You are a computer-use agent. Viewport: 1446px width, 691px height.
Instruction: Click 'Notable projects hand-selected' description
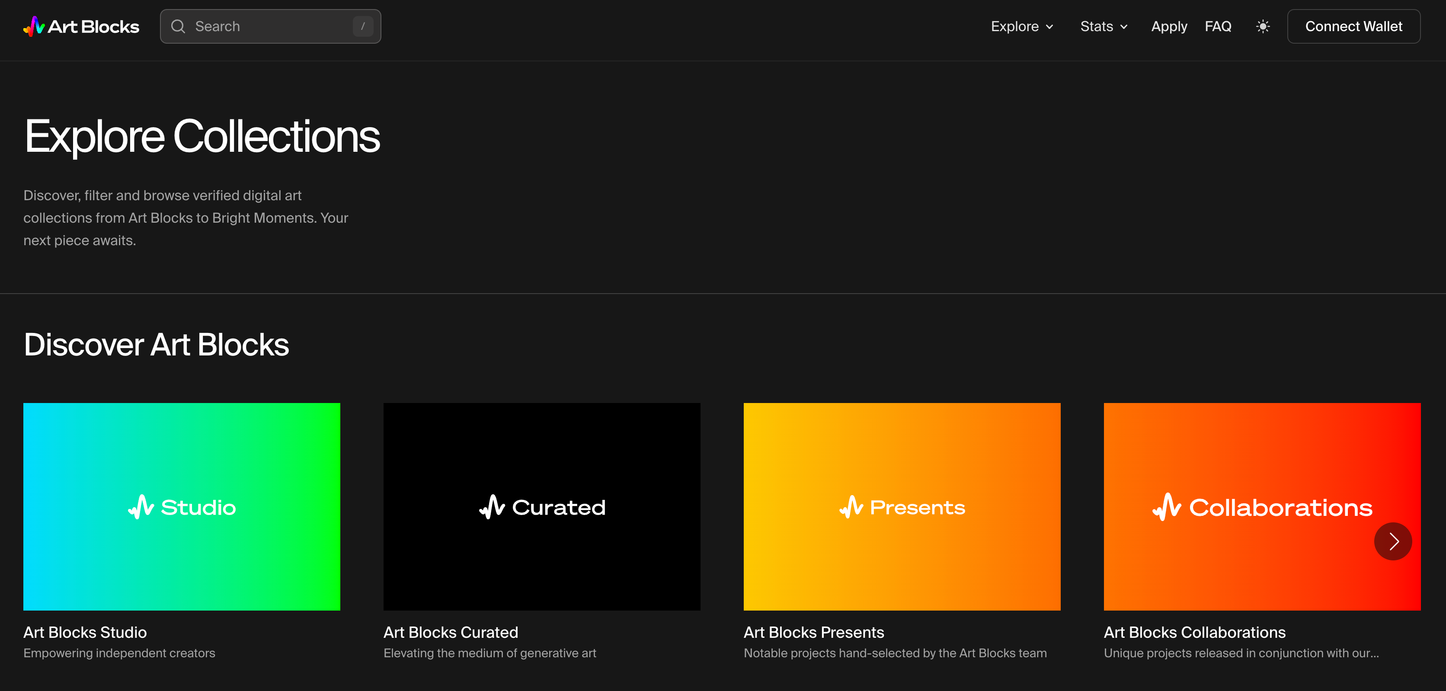pos(896,653)
